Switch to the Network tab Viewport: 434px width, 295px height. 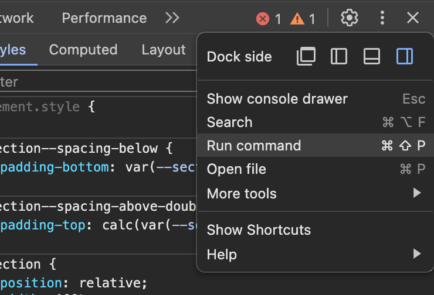(x=16, y=18)
